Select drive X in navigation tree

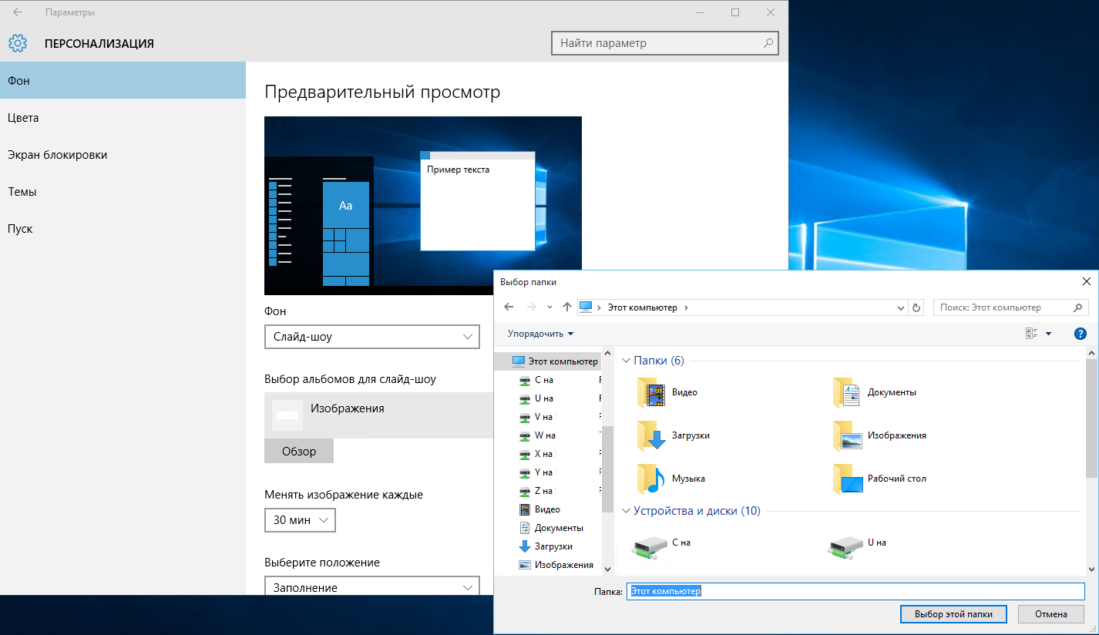[544, 454]
